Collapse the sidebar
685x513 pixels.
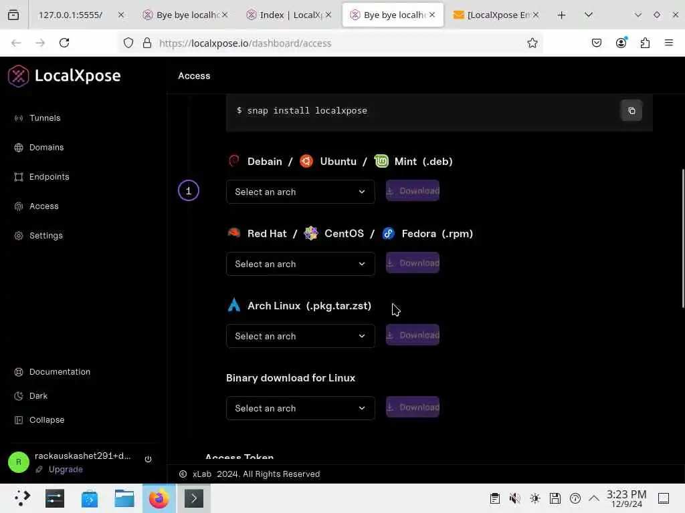(x=46, y=420)
